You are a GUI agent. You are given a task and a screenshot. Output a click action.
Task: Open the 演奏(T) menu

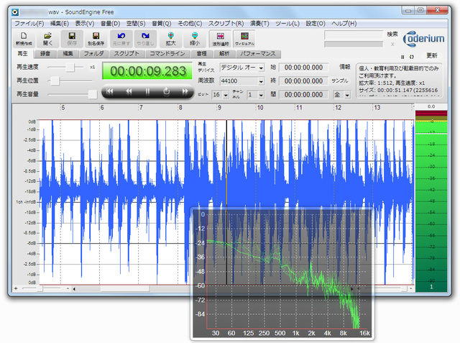(259, 24)
